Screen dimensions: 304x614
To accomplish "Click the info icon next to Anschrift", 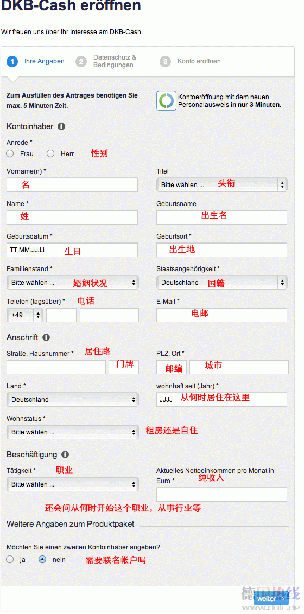I will tap(46, 337).
